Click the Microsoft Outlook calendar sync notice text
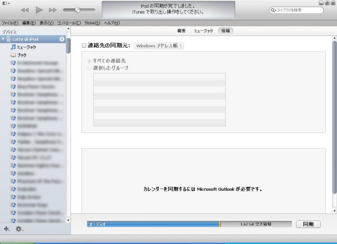 tap(203, 189)
